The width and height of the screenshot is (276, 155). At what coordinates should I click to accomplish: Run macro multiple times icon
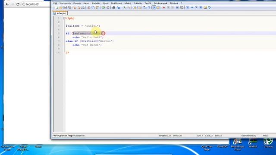[177, 8]
